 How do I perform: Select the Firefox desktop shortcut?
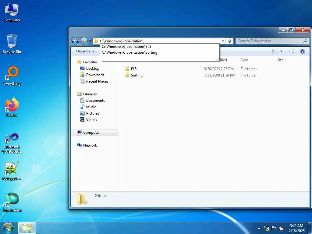click(x=12, y=108)
